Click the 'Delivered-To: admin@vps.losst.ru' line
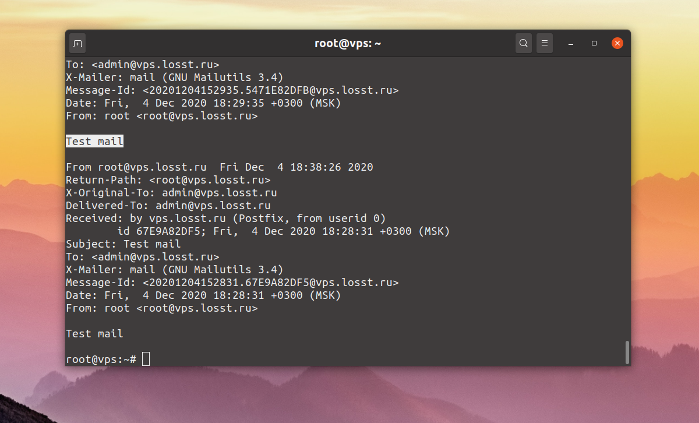The width and height of the screenshot is (699, 423). [x=168, y=206]
